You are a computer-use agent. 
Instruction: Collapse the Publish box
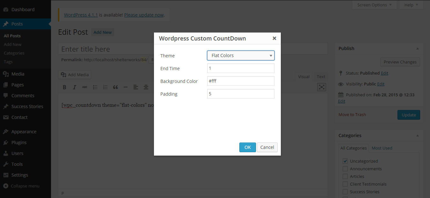click(417, 48)
